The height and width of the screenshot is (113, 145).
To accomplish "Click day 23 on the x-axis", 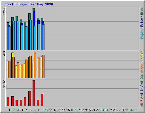I will pos(102,110).
